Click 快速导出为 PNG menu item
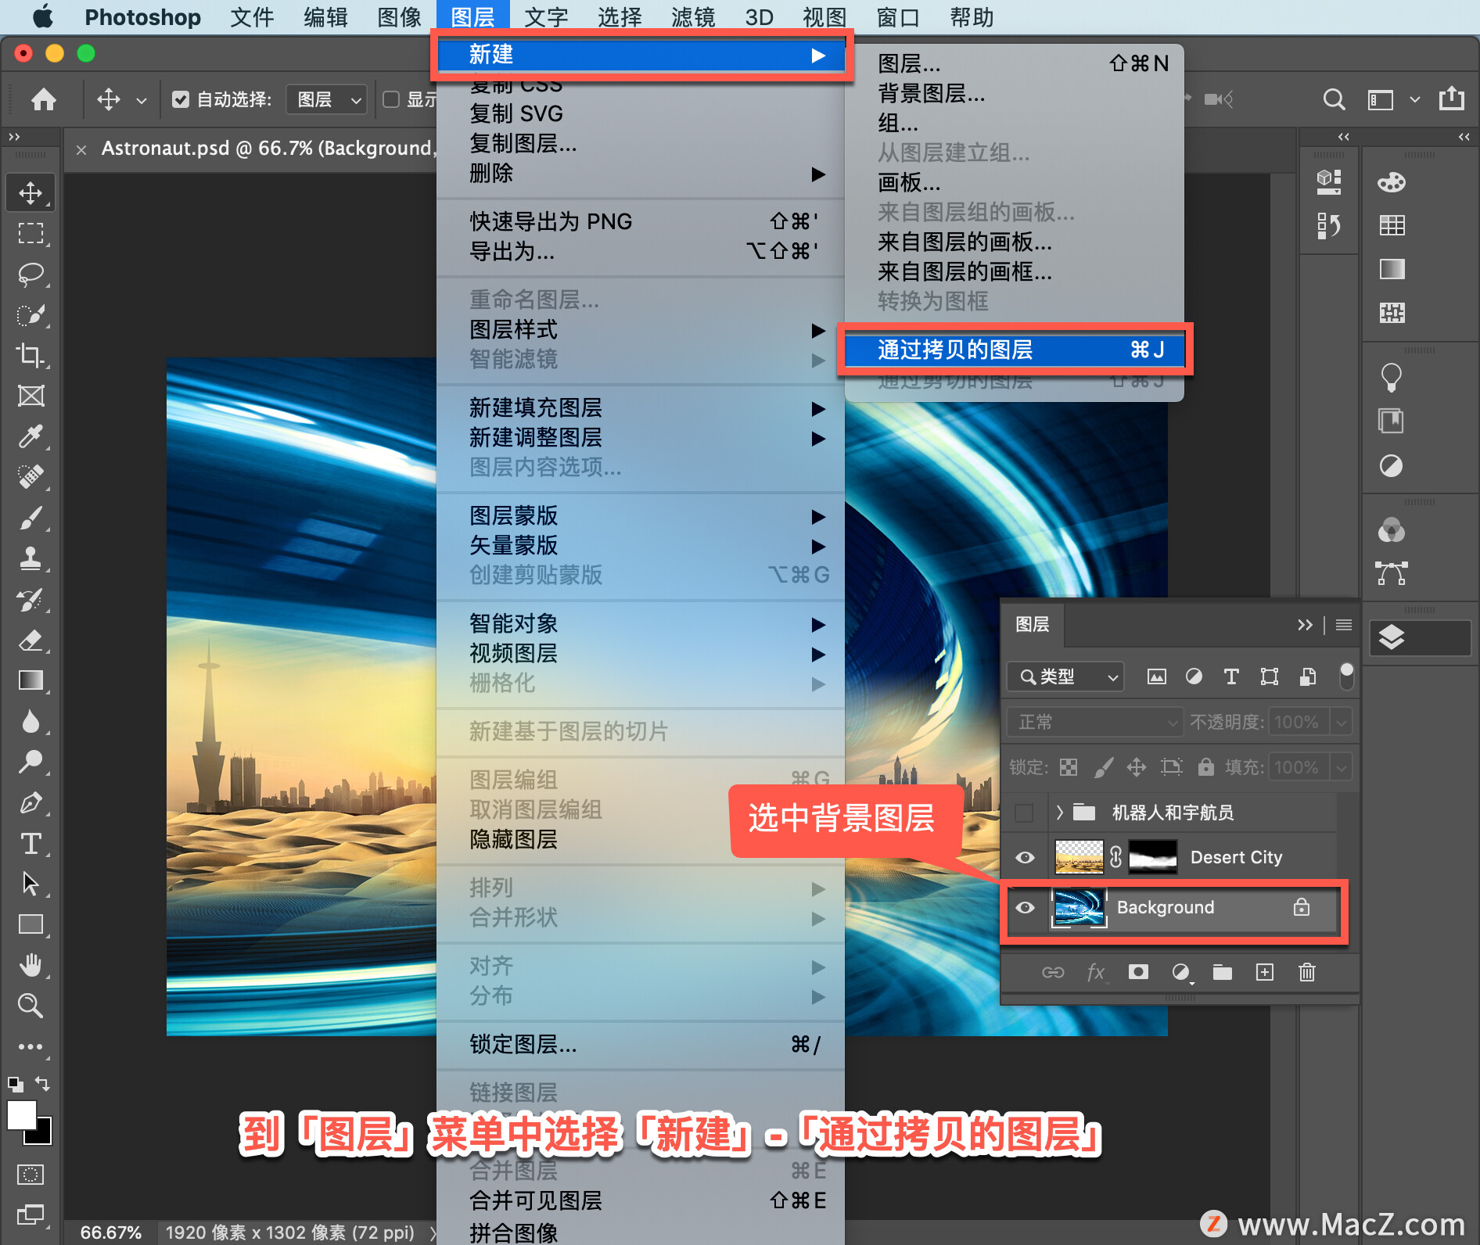Screen dimensions: 1480x1245 tap(641, 222)
